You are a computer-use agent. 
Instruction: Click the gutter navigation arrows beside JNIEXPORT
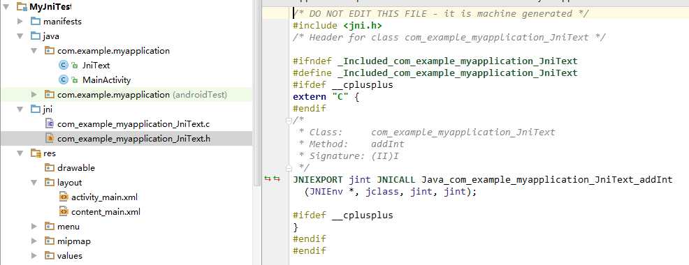[x=272, y=179]
